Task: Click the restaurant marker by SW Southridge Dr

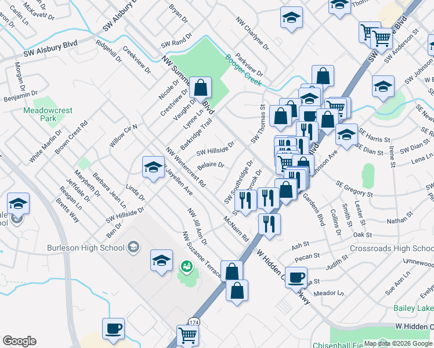Action: 245,201
